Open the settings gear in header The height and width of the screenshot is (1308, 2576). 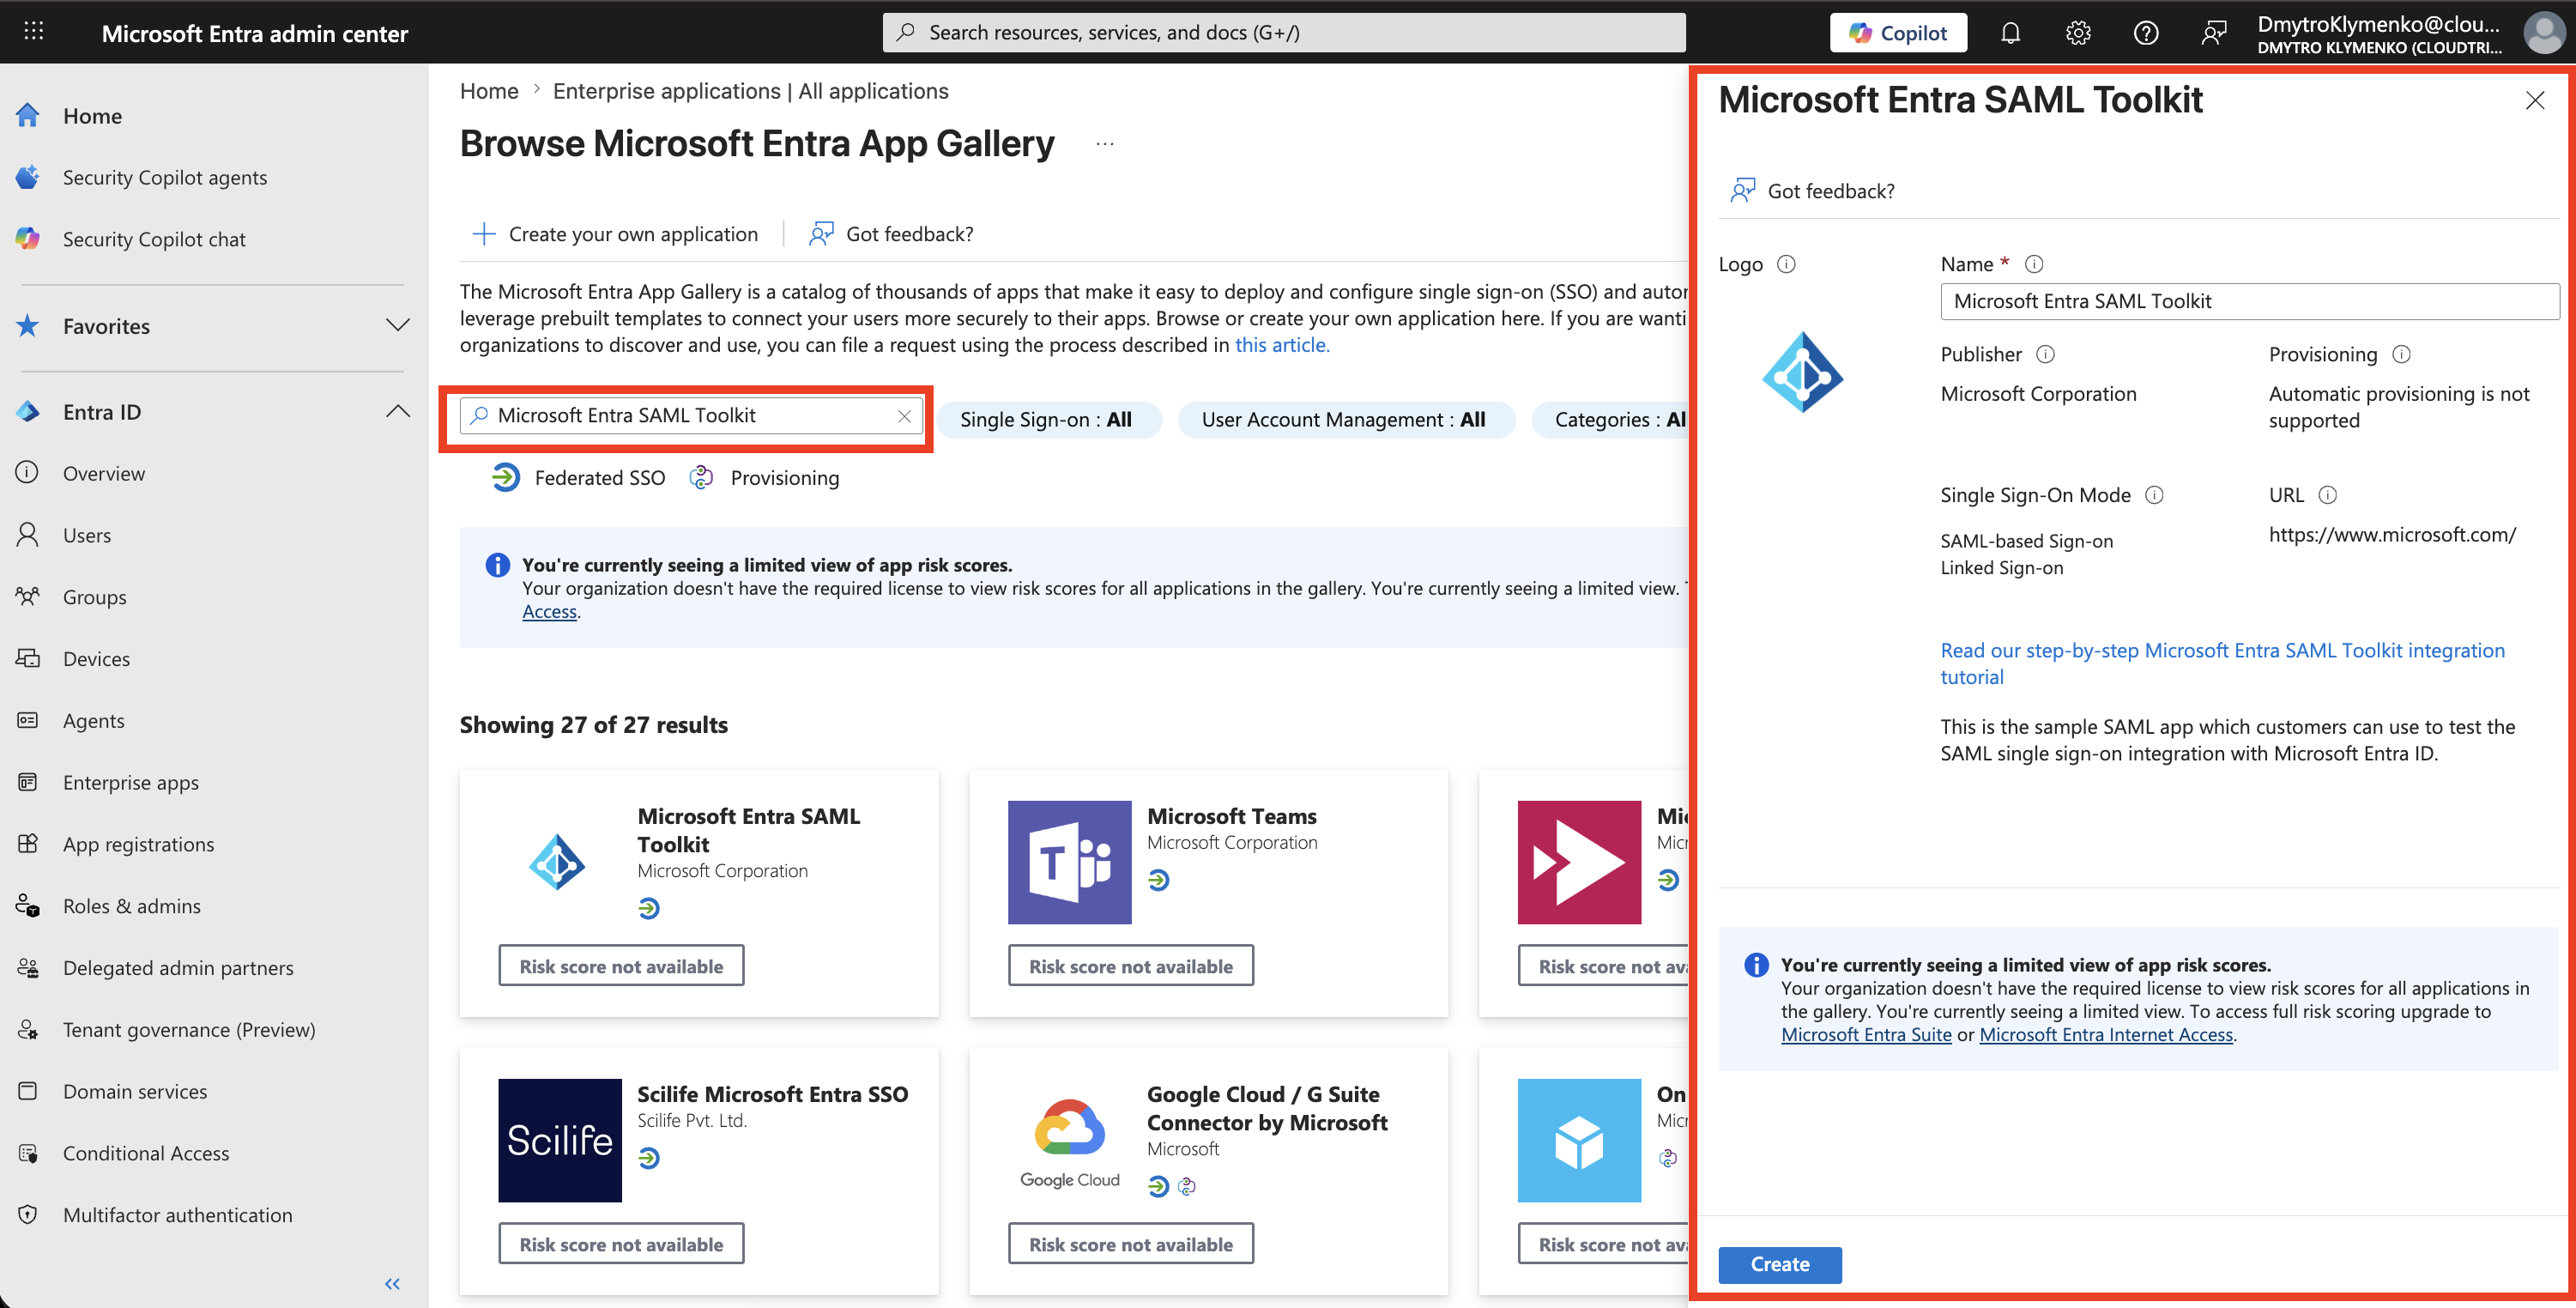click(2078, 33)
